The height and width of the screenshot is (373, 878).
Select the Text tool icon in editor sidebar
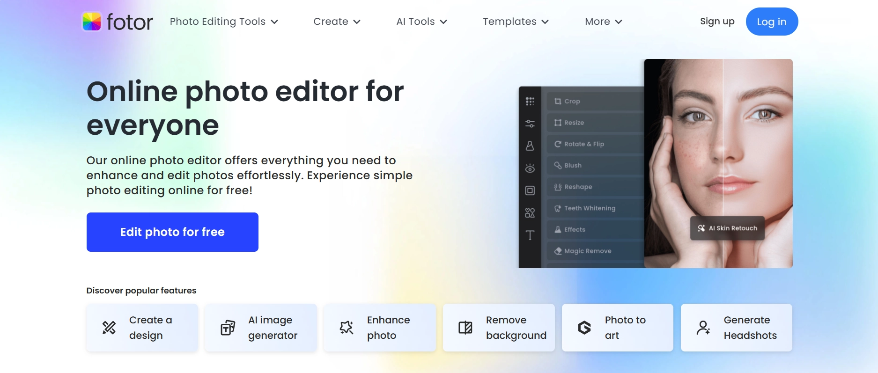(530, 235)
